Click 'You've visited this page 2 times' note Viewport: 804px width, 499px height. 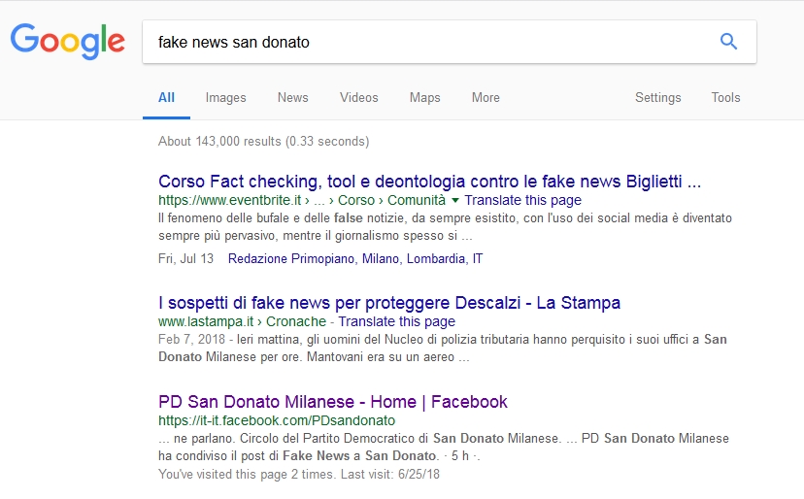tap(299, 474)
